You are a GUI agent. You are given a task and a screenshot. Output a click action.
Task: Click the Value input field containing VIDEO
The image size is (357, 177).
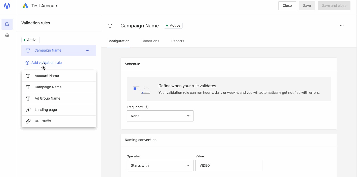[229, 165]
